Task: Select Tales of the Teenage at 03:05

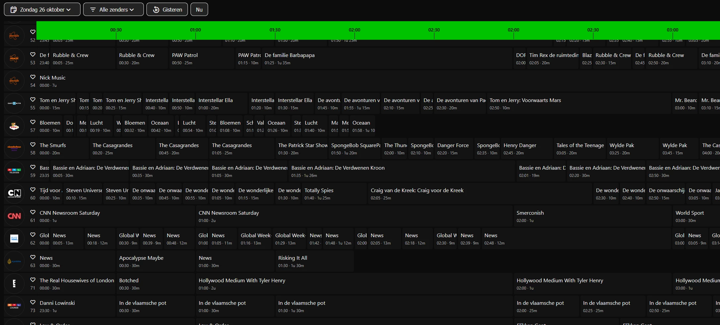Action: point(580,148)
